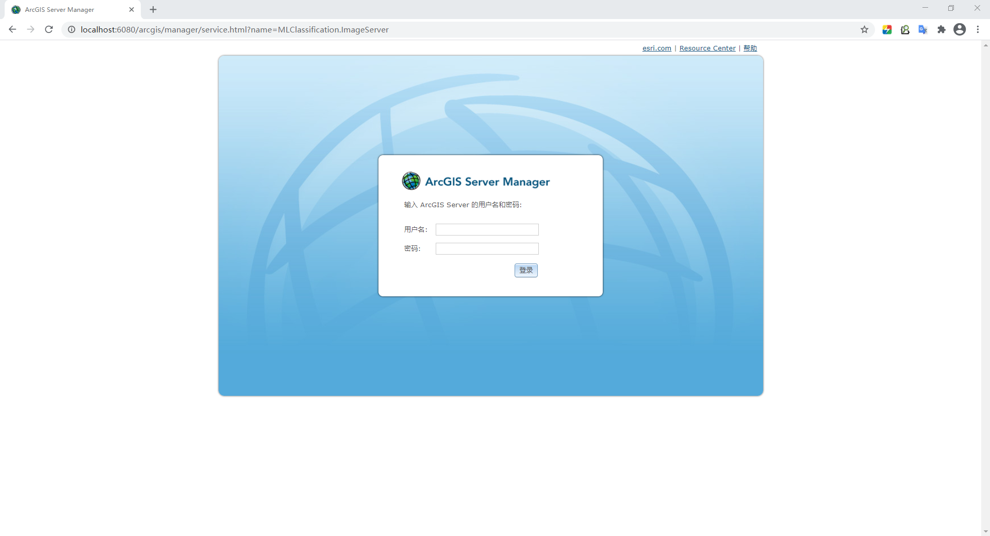
Task: Click the address bar URL
Action: (235, 29)
